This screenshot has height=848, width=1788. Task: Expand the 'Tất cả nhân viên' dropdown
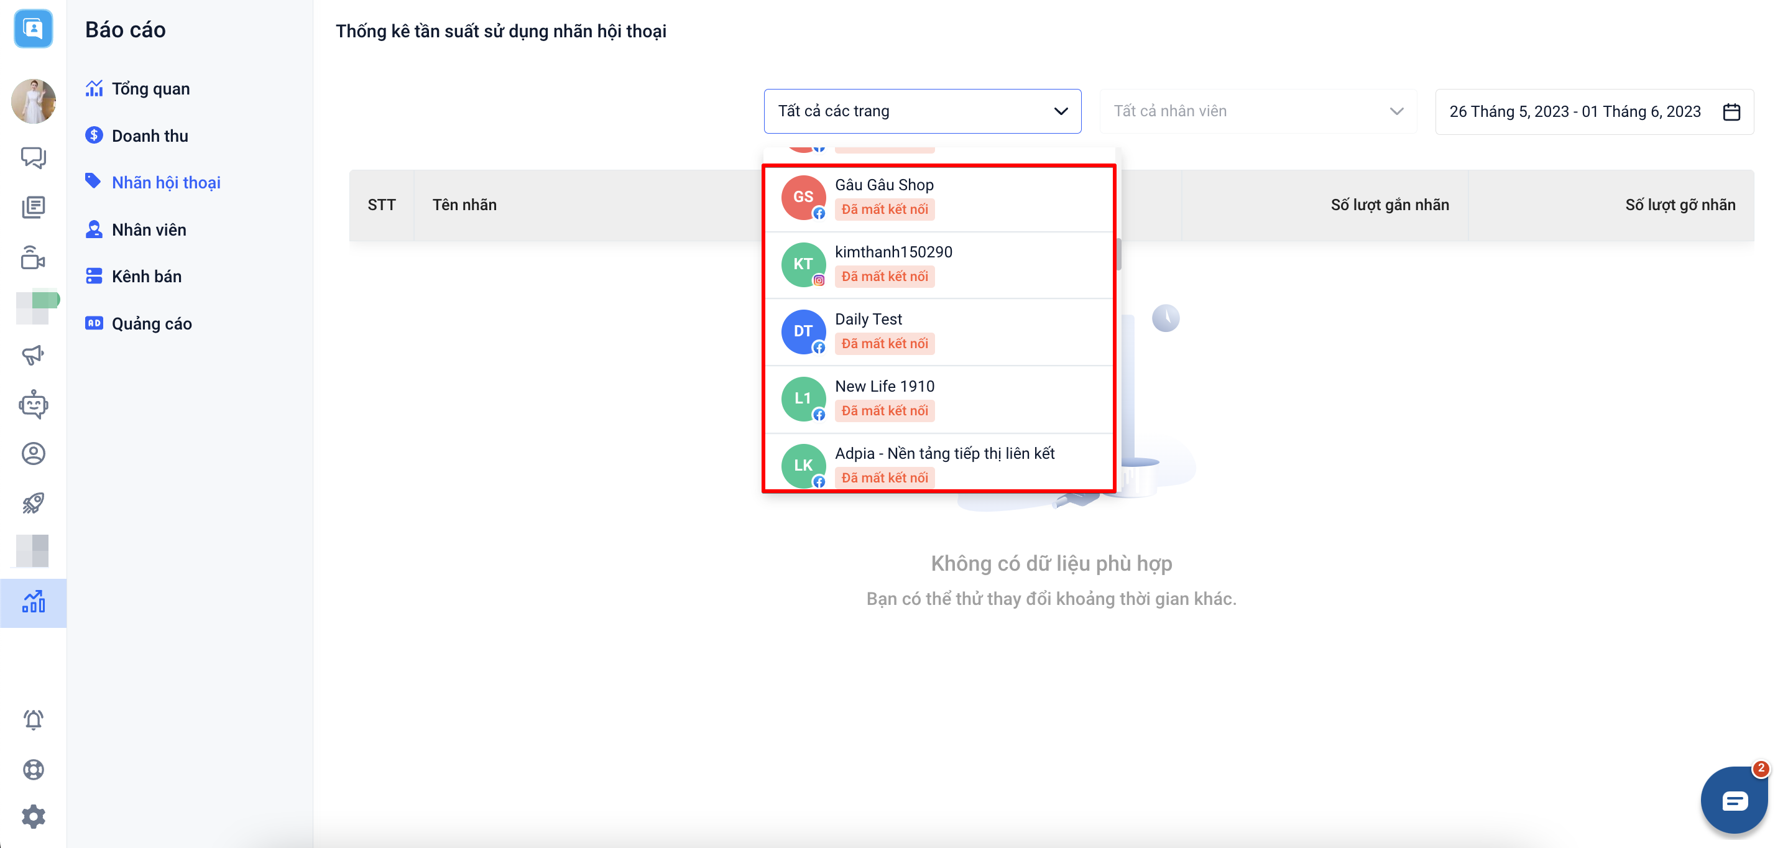point(1258,111)
